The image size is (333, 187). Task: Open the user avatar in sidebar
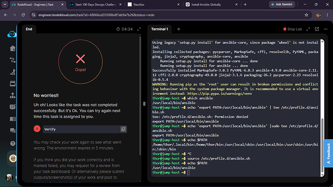13,158
